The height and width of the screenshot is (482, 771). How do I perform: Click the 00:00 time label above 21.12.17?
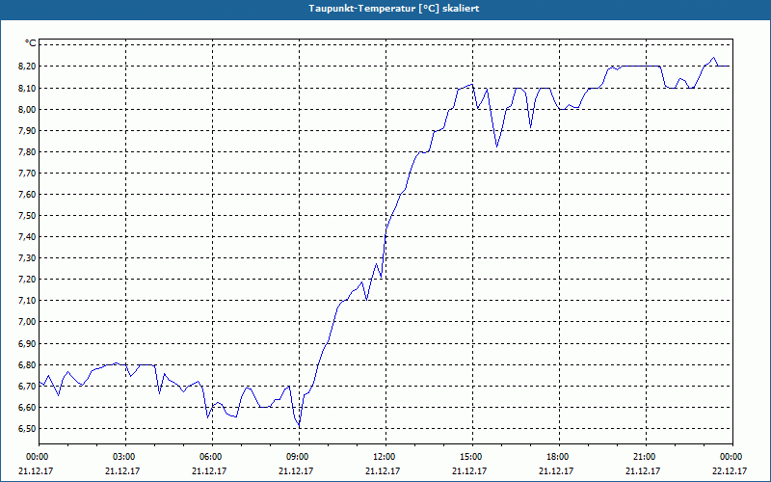[x=36, y=457]
